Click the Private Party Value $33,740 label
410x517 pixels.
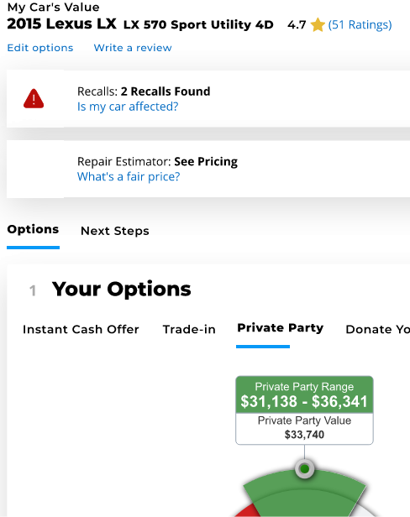tap(304, 428)
